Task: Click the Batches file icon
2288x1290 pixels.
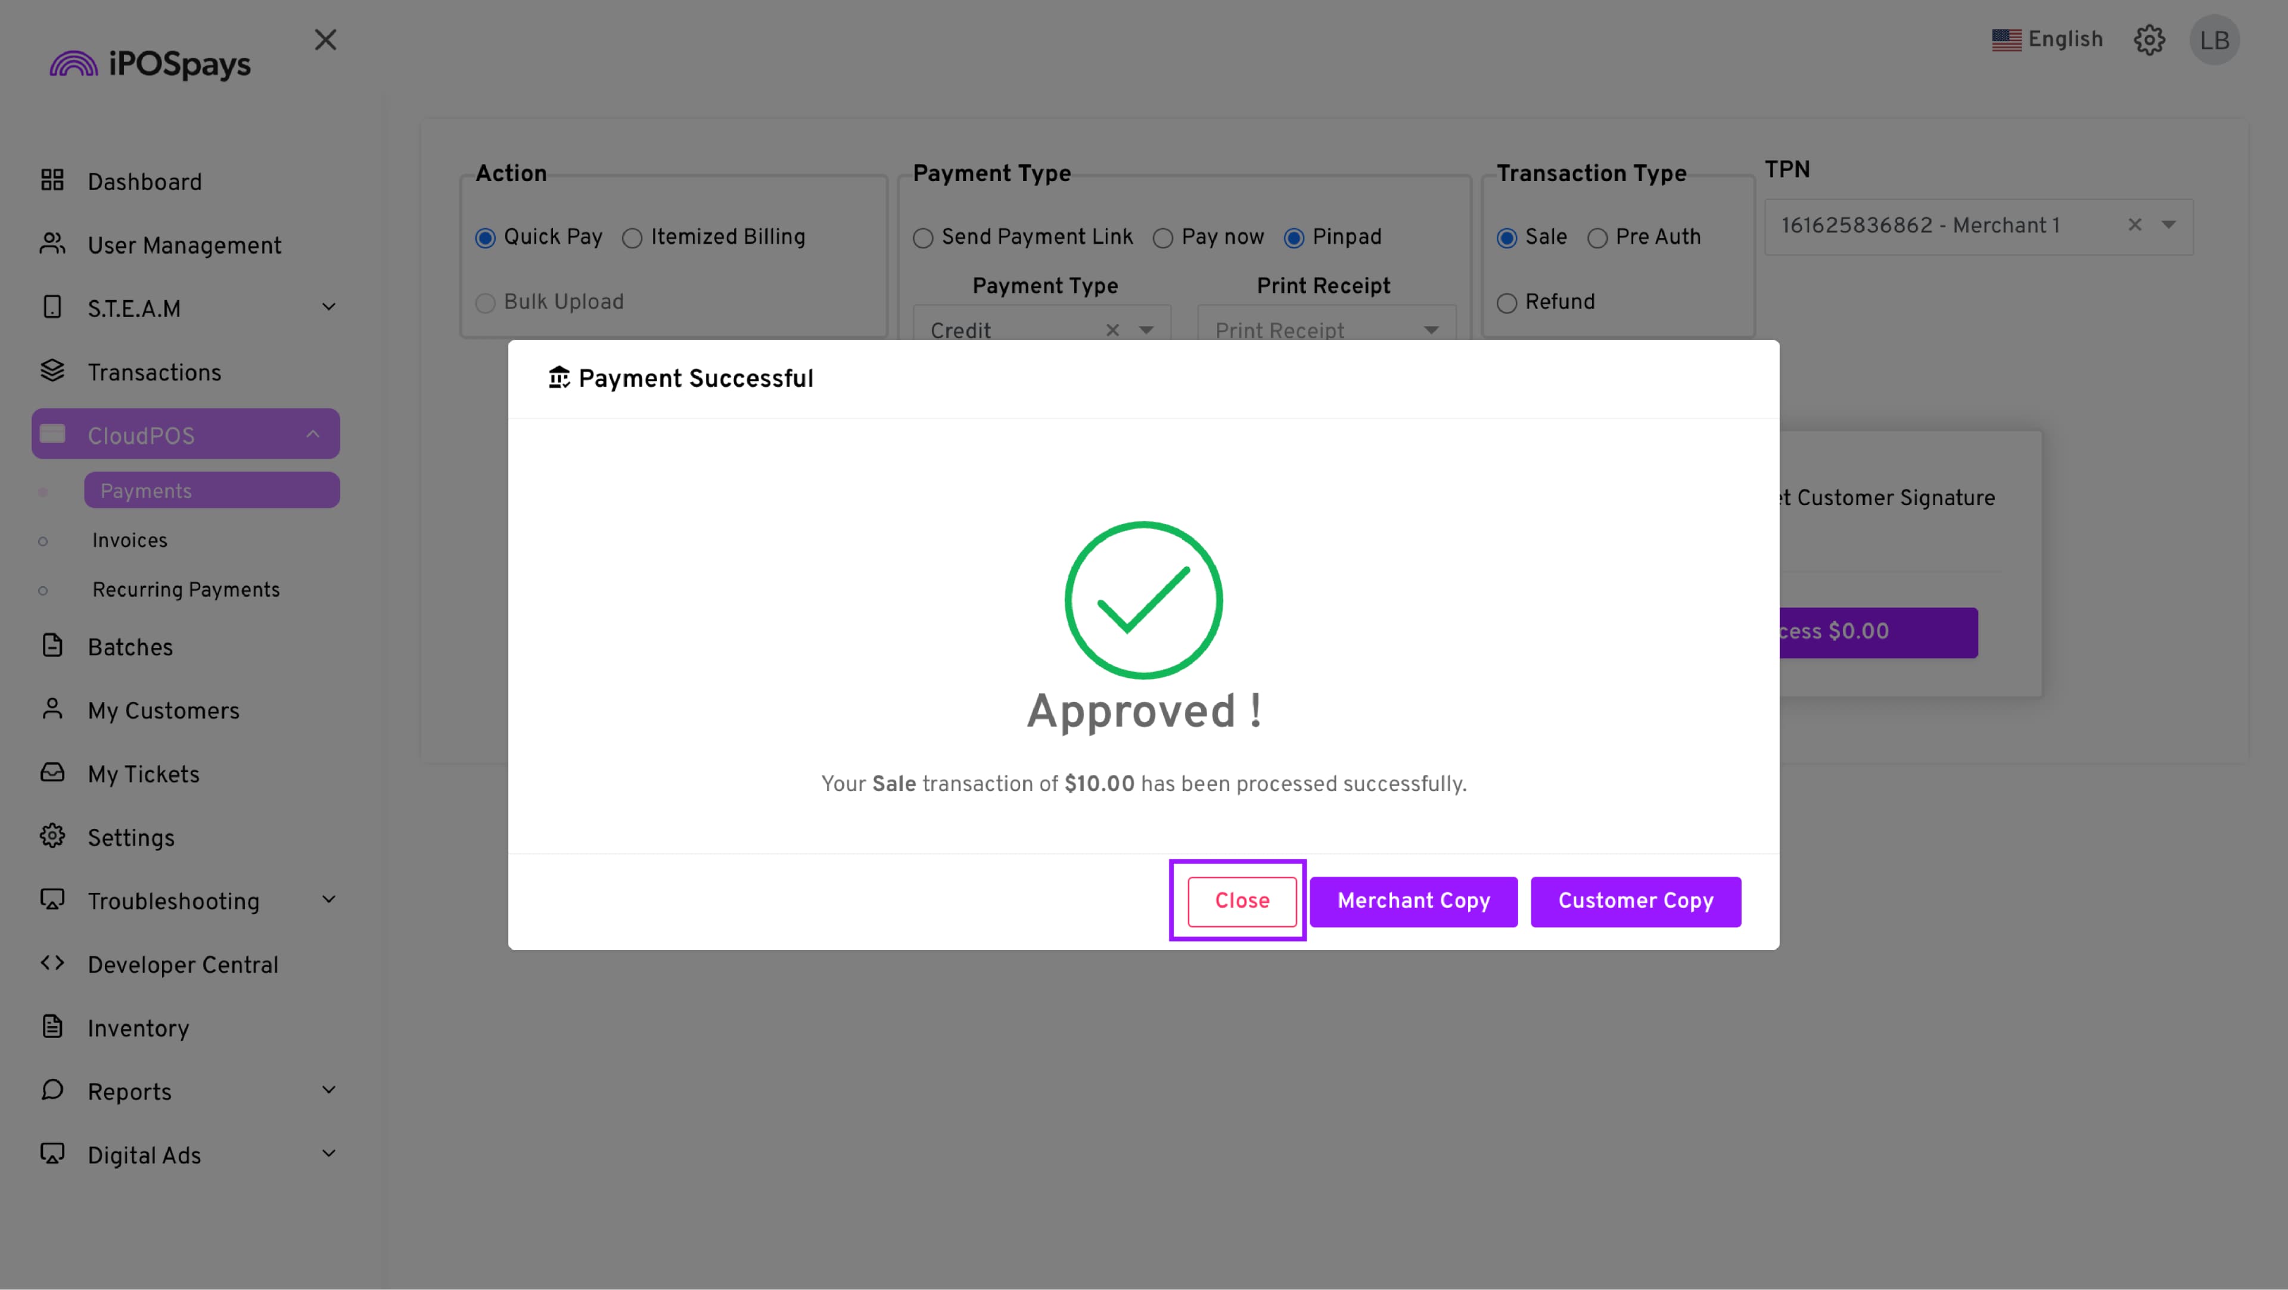Action: click(x=52, y=646)
